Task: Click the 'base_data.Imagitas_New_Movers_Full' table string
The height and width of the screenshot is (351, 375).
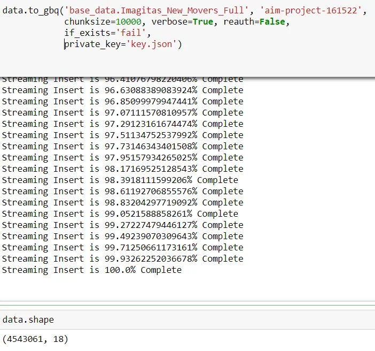Action: coord(157,11)
